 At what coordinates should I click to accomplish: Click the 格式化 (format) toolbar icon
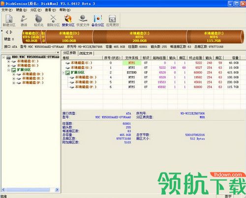(x=38, y=21)
